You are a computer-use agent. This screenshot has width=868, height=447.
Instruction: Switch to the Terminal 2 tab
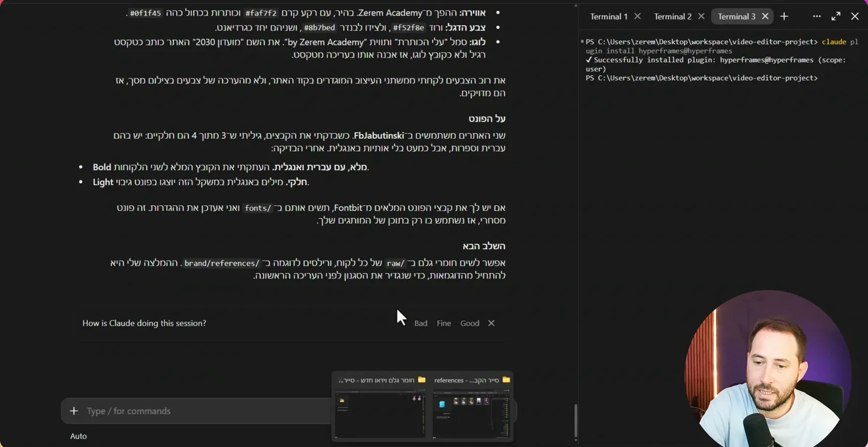click(x=673, y=17)
